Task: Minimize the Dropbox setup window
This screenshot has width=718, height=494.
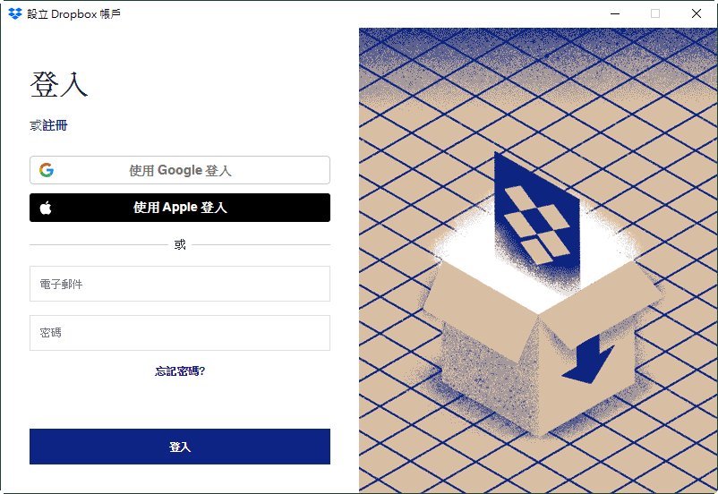Action: pos(615,13)
